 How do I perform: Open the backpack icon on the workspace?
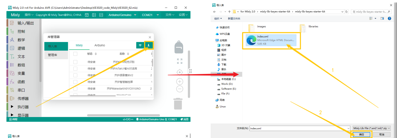click(x=179, y=47)
